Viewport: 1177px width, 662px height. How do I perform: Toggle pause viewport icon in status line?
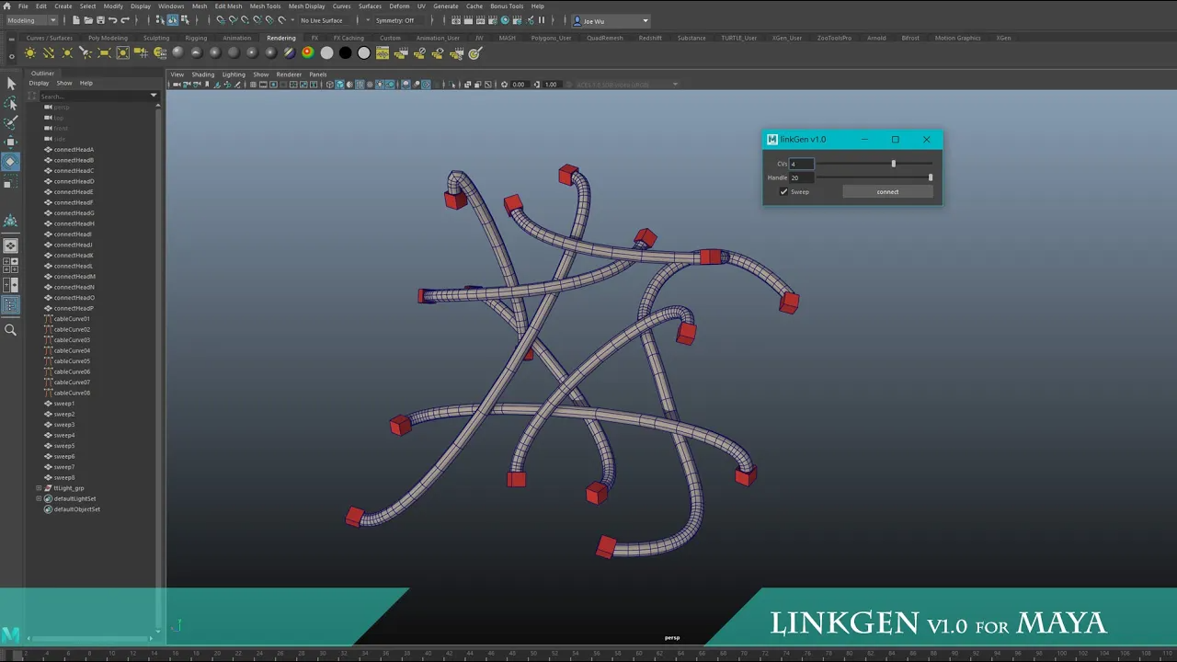541,20
